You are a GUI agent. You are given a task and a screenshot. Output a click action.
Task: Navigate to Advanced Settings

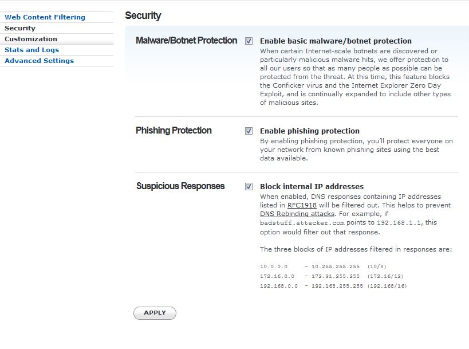coord(39,61)
